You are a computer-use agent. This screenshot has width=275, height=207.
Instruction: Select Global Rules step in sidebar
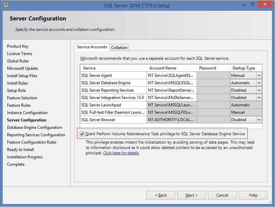(x=18, y=61)
